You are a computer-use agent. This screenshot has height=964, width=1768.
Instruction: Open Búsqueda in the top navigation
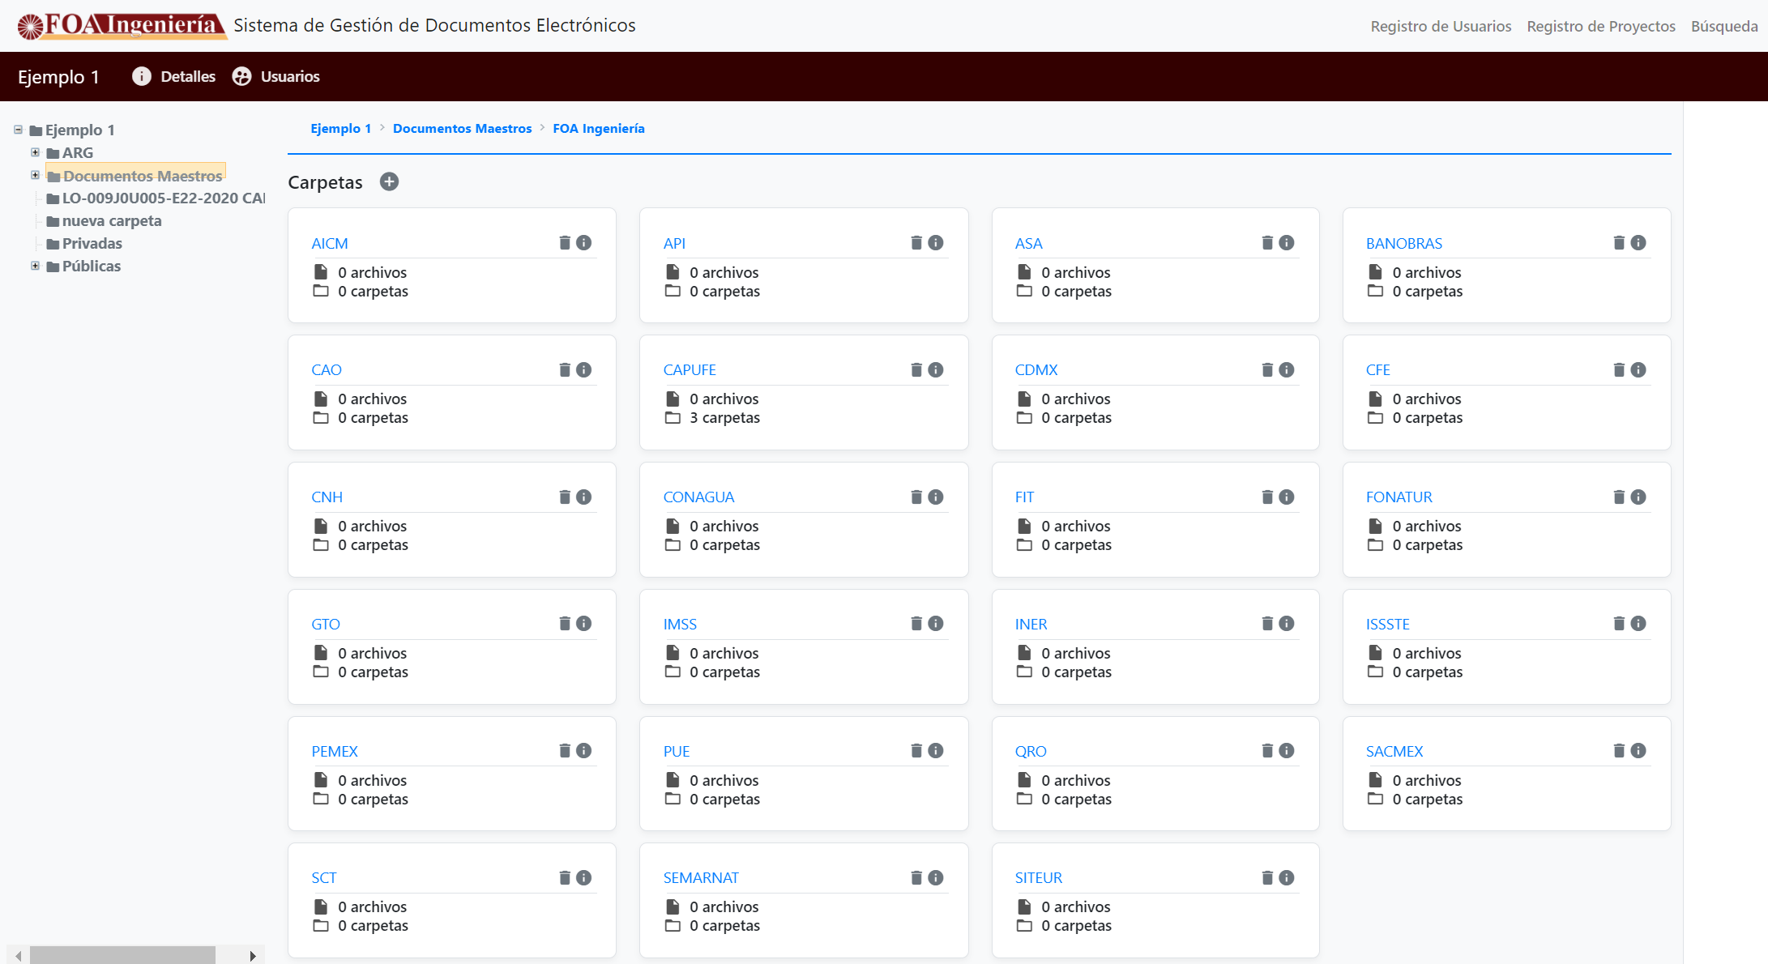pos(1724,27)
